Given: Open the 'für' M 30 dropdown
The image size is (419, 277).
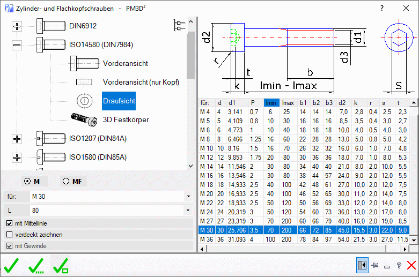Looking at the screenshot, I should 188,196.
